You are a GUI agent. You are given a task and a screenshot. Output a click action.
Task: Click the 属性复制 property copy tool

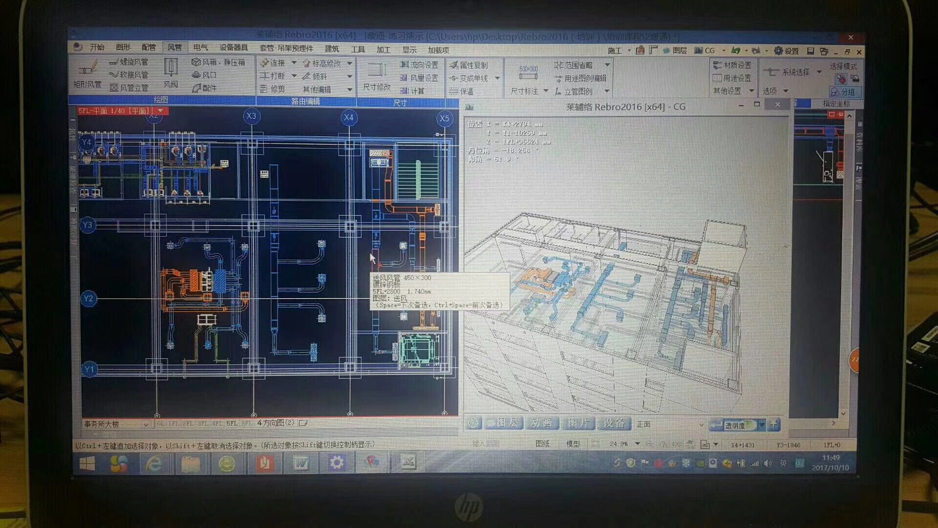click(x=469, y=65)
